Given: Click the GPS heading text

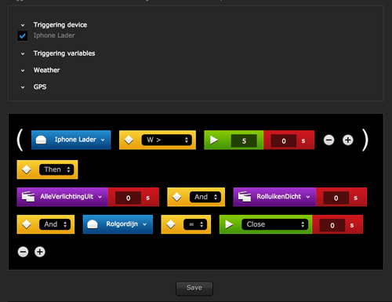Looking at the screenshot, I should coord(40,87).
